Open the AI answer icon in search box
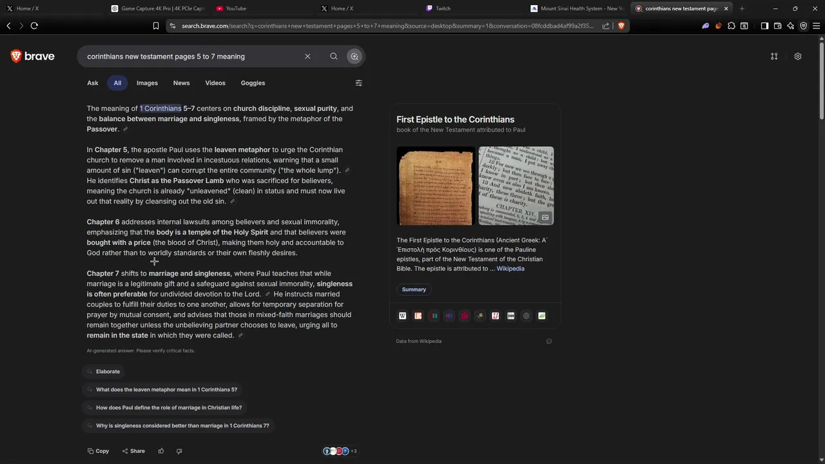Viewport: 825px width, 464px height. (x=354, y=57)
